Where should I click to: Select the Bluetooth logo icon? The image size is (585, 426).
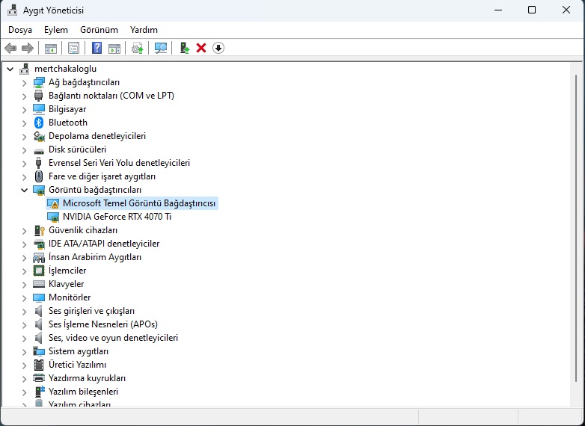(x=39, y=123)
